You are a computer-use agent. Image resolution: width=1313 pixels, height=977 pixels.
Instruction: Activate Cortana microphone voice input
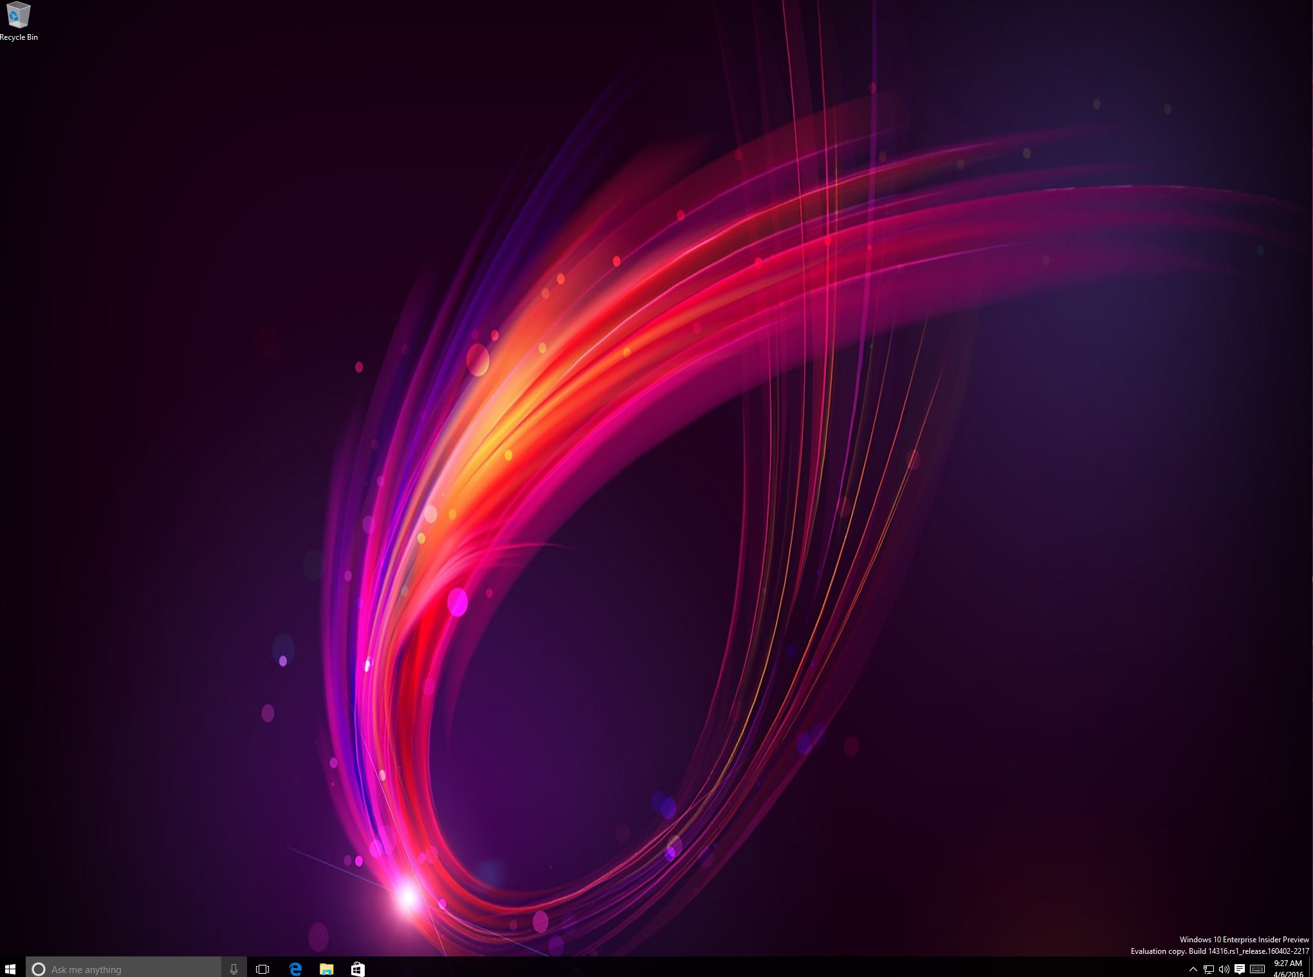point(234,969)
